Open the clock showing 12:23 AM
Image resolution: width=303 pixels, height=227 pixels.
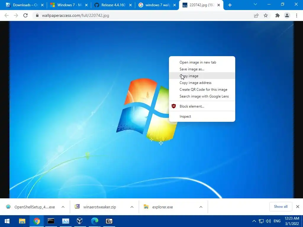(292, 221)
